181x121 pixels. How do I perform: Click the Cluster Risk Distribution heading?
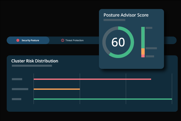[35, 61]
